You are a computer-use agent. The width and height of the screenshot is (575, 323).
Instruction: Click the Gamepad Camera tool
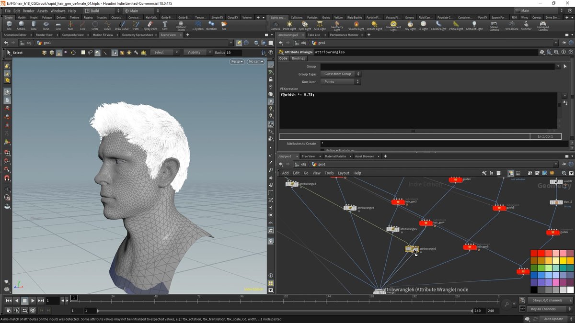click(543, 26)
